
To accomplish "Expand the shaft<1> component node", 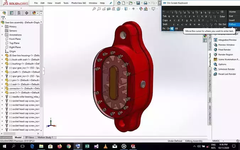I will tap(2, 72).
